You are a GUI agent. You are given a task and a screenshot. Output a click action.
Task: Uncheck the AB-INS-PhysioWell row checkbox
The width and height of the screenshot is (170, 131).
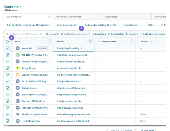click(8, 55)
